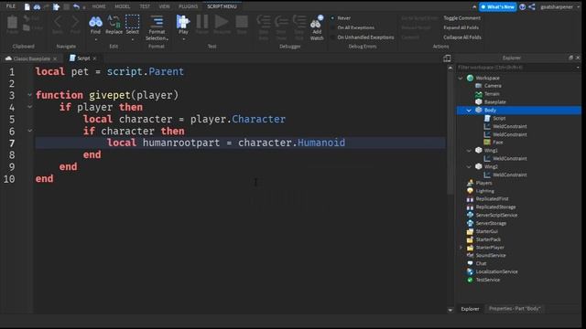Click the Back navigate arrow
Screen dimensions: 586x329
[x=57, y=22]
